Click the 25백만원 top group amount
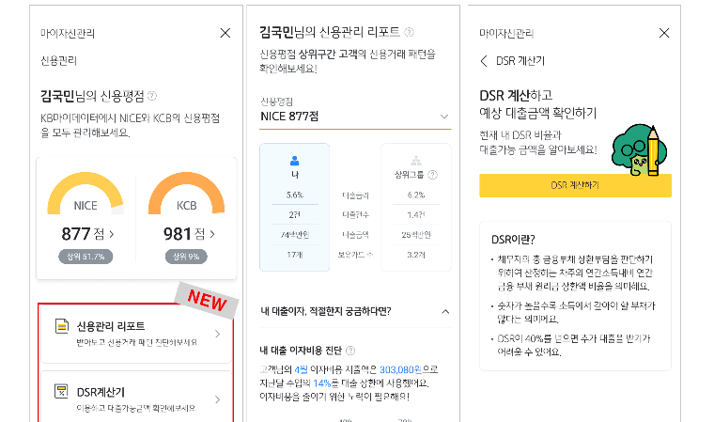Viewport: 714px width, 422px height. (x=416, y=235)
